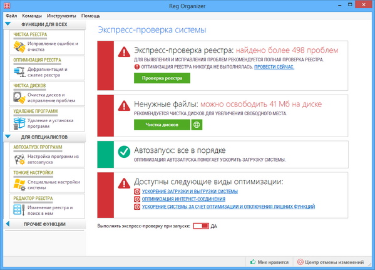Click the Reg Organizer app icon in title bar
Screen dimensions: 375x270
point(7,5)
